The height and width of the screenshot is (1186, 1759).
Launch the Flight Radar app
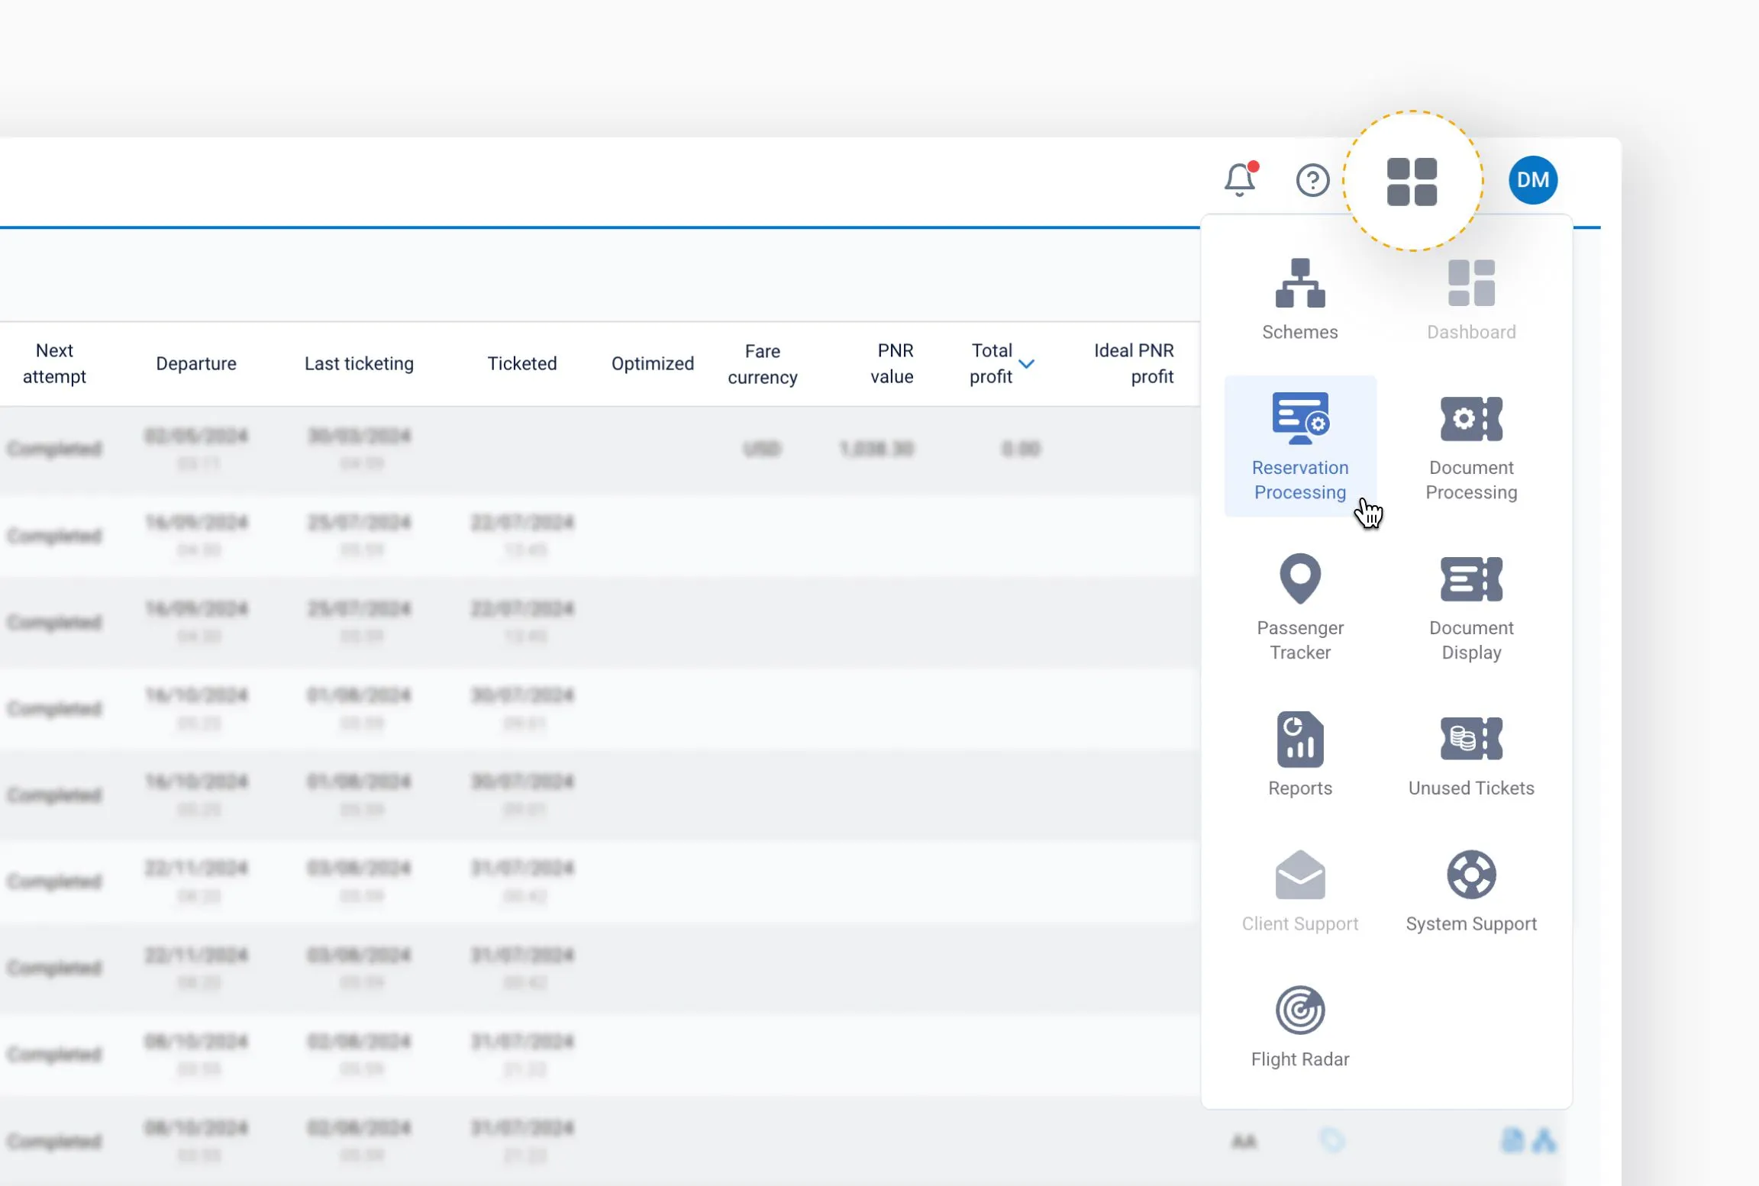point(1299,1026)
